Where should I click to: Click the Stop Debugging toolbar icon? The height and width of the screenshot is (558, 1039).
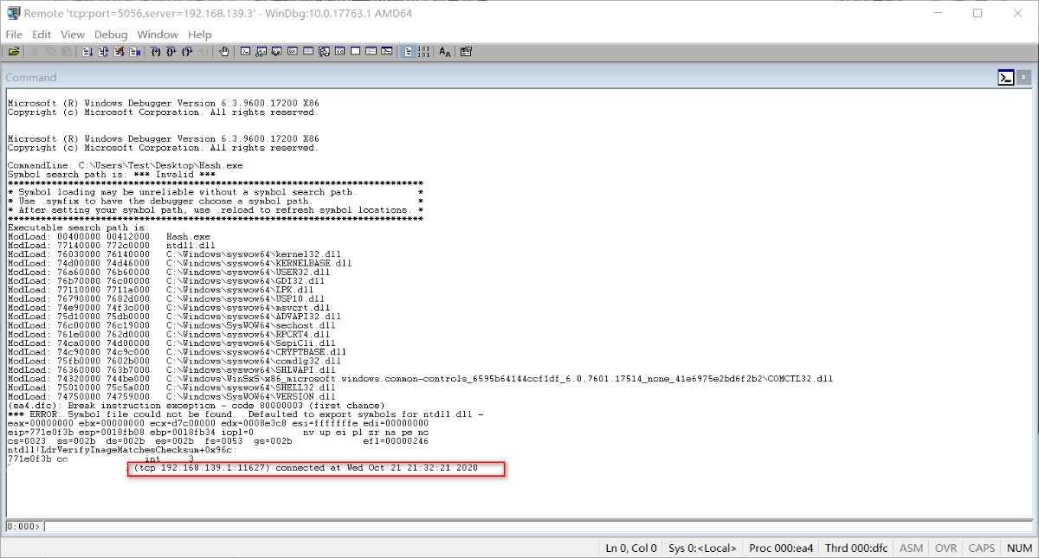point(119,52)
